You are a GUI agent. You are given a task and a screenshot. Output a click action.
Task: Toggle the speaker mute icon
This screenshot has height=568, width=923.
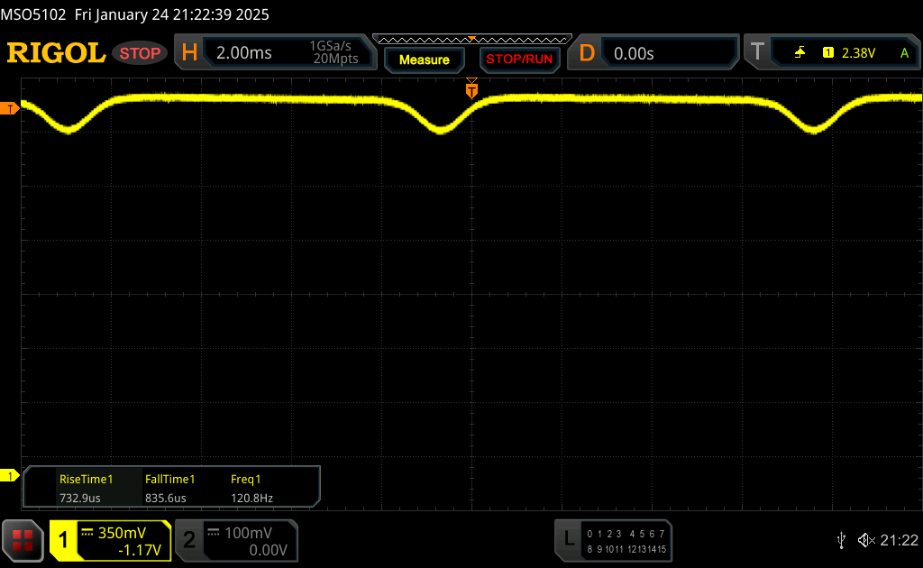tap(865, 540)
